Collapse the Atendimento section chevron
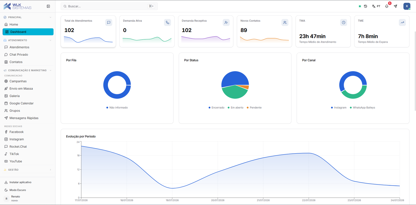The image size is (416, 205). (50, 40)
